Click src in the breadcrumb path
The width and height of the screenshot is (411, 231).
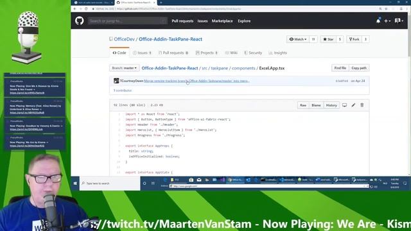(x=204, y=68)
